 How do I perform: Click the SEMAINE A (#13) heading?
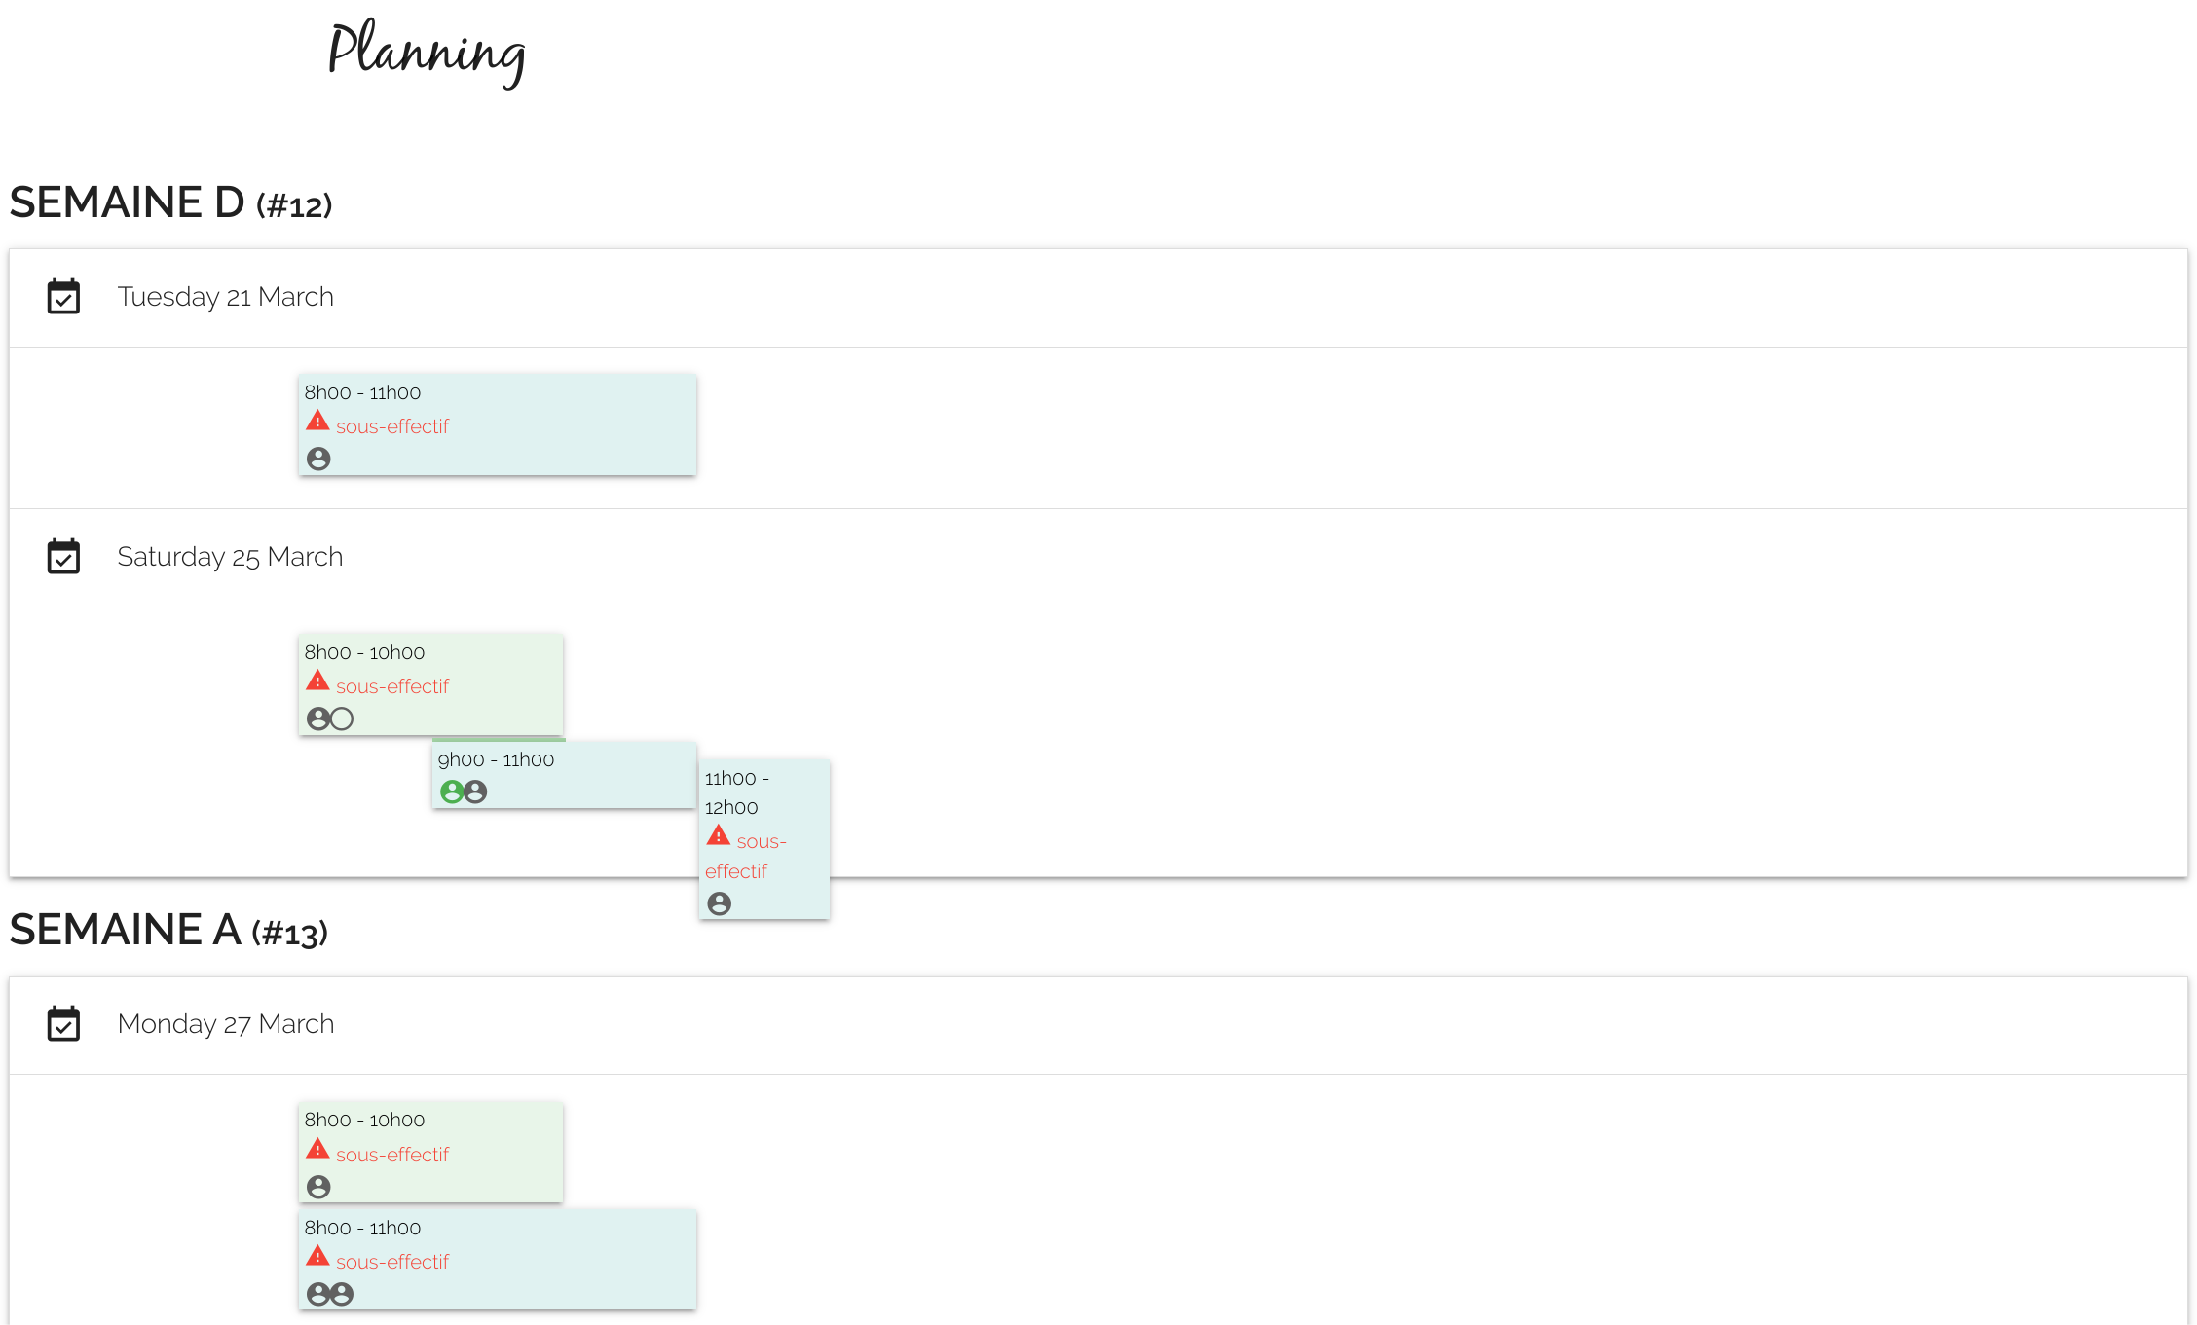click(x=168, y=930)
